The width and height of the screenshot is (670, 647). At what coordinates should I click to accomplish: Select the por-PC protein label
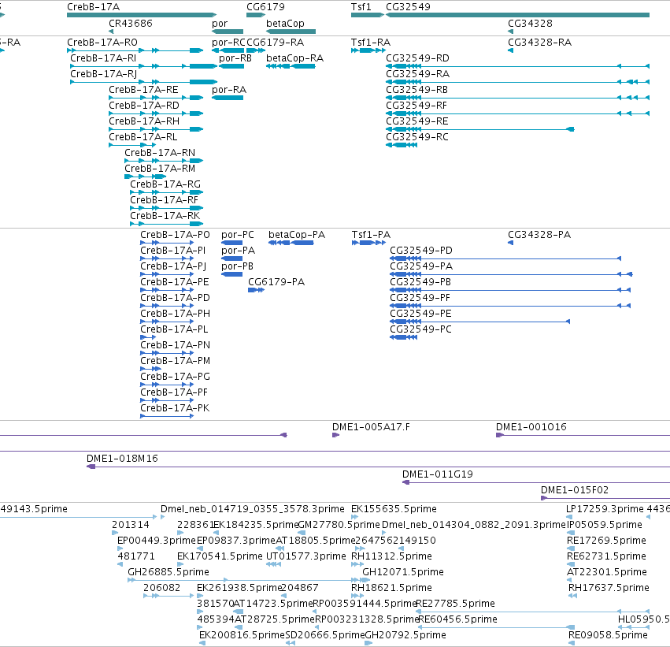click(x=238, y=235)
